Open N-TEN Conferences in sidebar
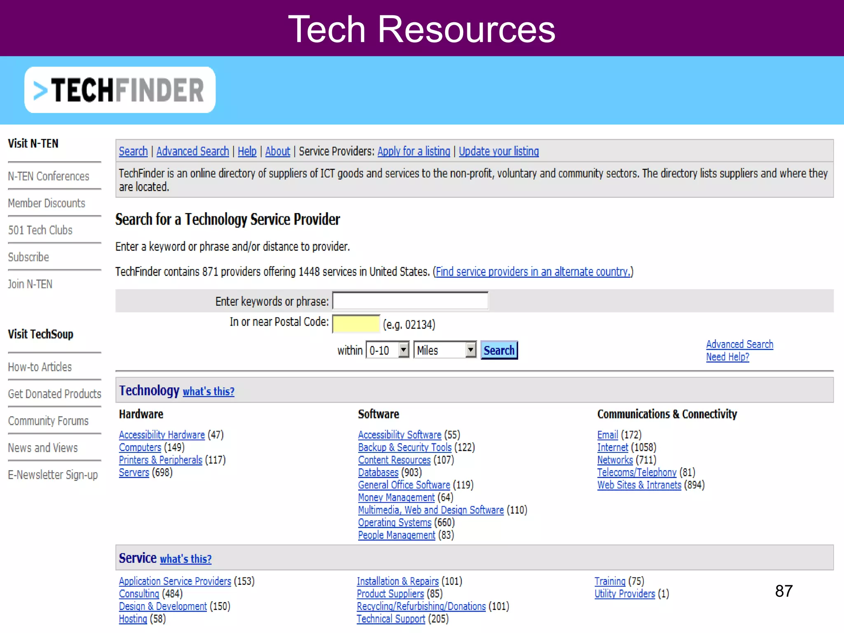 coord(49,176)
